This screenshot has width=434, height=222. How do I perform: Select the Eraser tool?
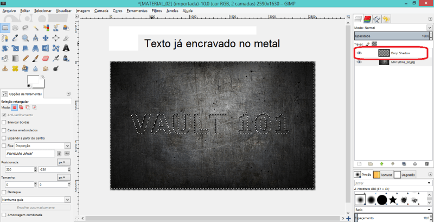coord(46,58)
